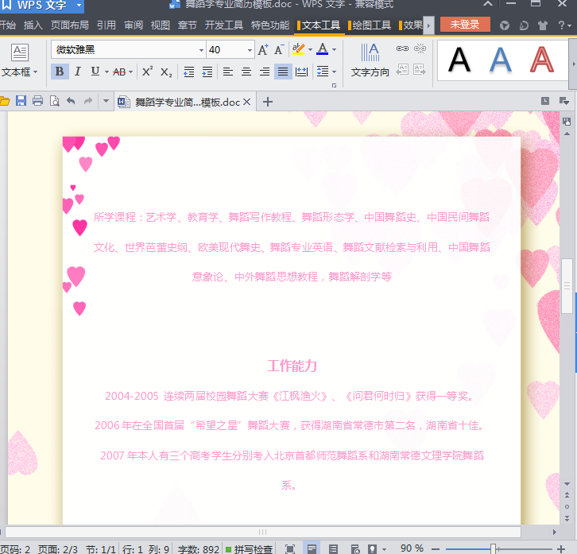Apply distributed alignment
577x554 pixels.
[301, 72]
